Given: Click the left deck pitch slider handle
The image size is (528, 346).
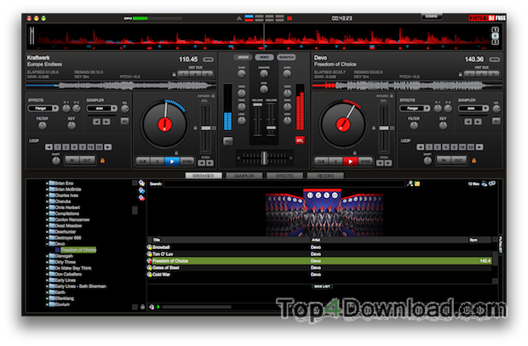Looking at the screenshot, I should pos(205,128).
